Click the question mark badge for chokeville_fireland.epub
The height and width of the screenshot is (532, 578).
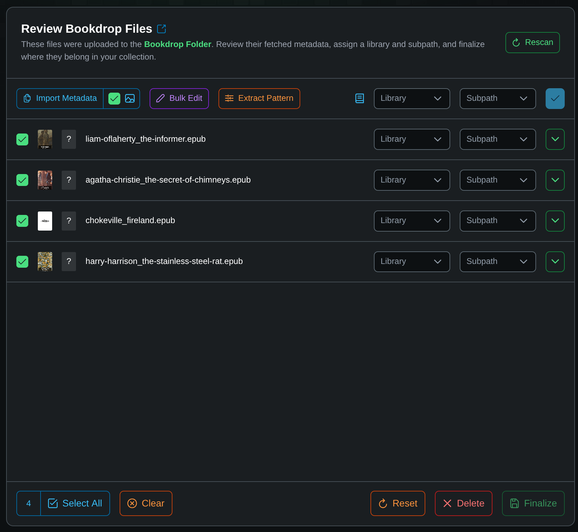click(69, 221)
